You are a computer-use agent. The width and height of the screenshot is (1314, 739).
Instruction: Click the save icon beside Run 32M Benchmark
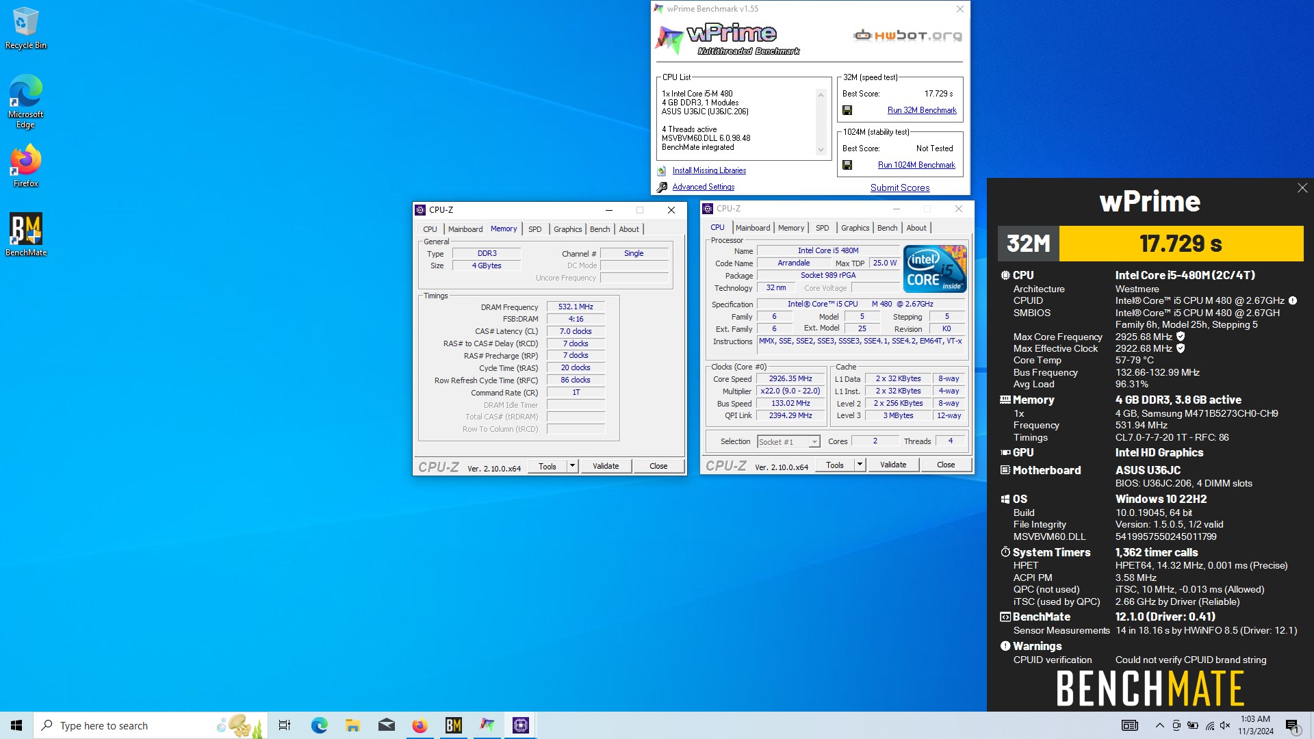click(x=847, y=110)
